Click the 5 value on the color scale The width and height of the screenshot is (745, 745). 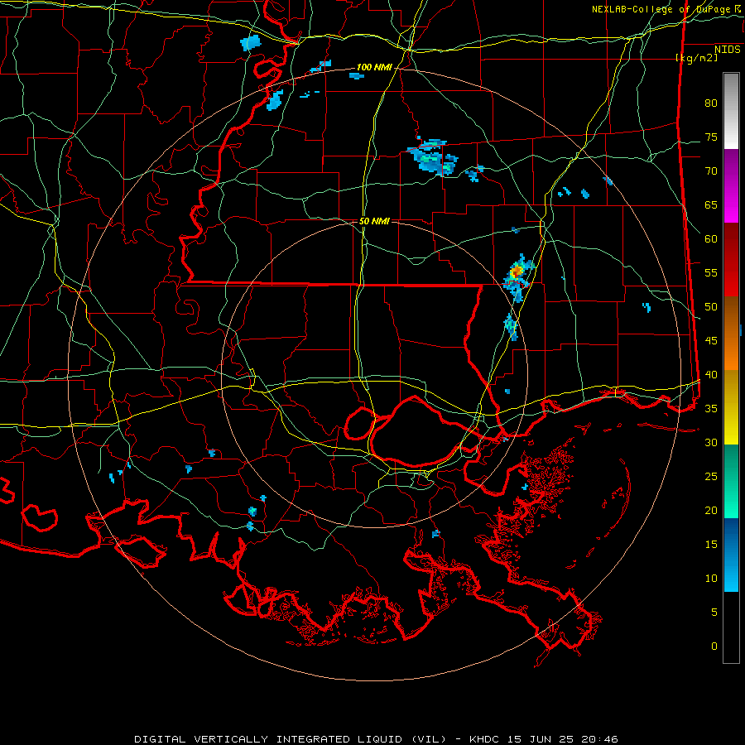714,613
